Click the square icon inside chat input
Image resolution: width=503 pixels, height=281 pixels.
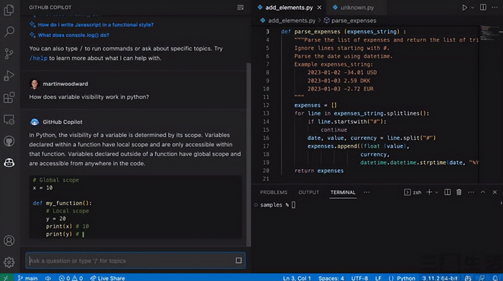pyautogui.click(x=239, y=261)
